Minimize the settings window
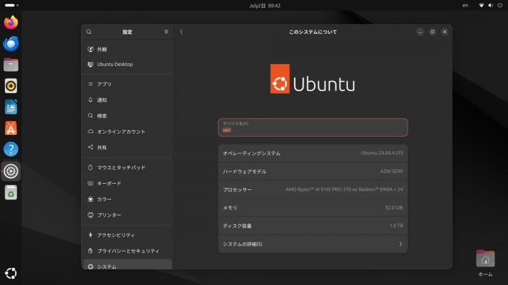Image resolution: width=508 pixels, height=285 pixels. 420,32
